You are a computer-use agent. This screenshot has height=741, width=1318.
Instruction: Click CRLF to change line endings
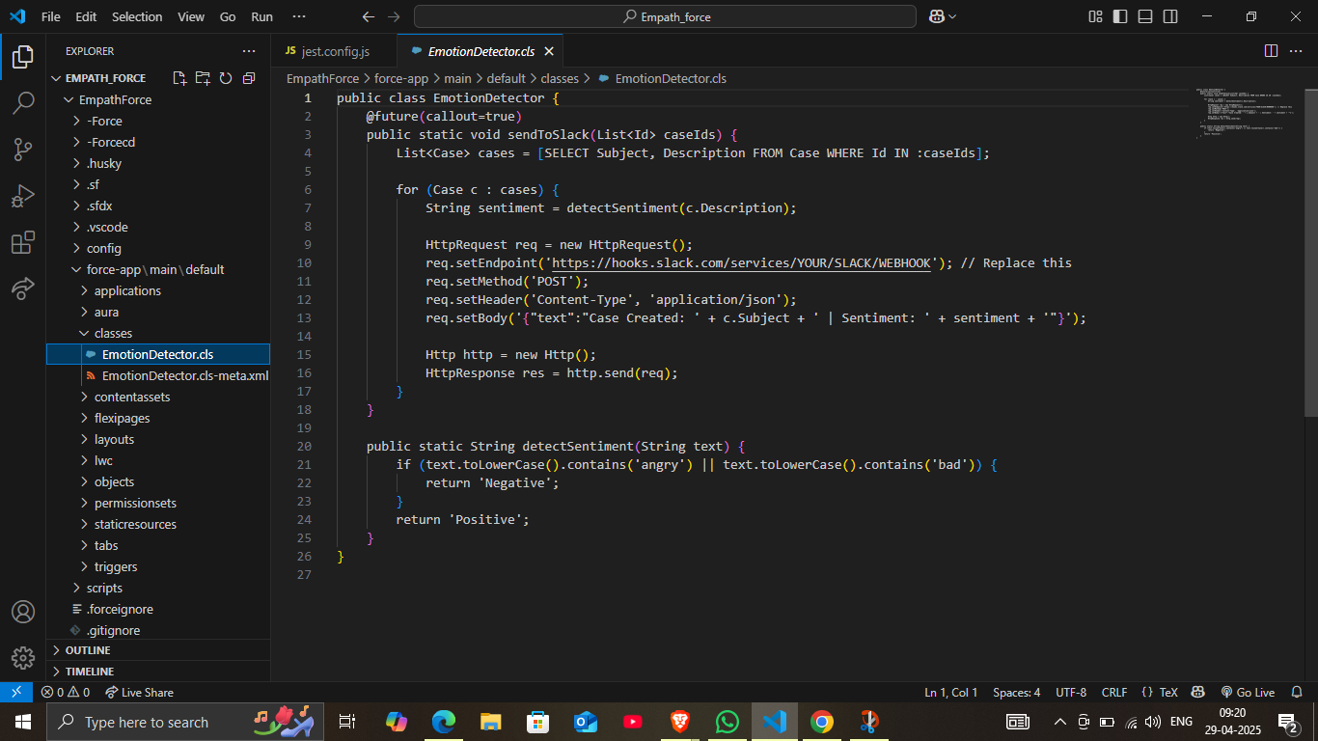tap(1114, 692)
